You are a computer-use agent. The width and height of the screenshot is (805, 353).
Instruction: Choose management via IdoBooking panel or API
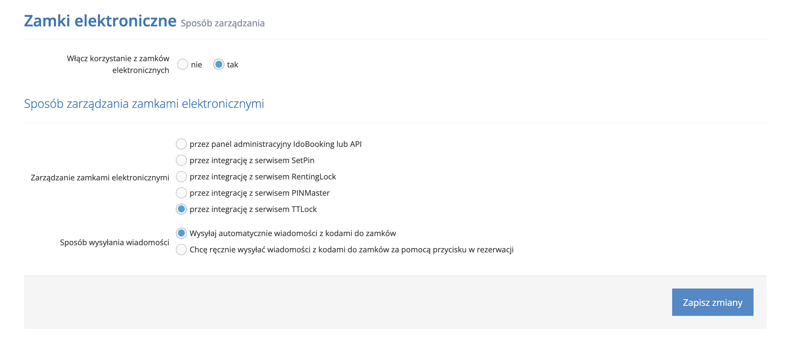(x=181, y=144)
